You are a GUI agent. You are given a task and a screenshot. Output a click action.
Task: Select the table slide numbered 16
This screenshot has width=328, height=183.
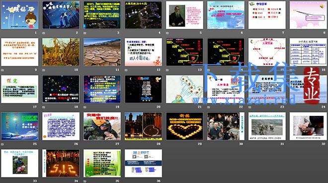308,52
